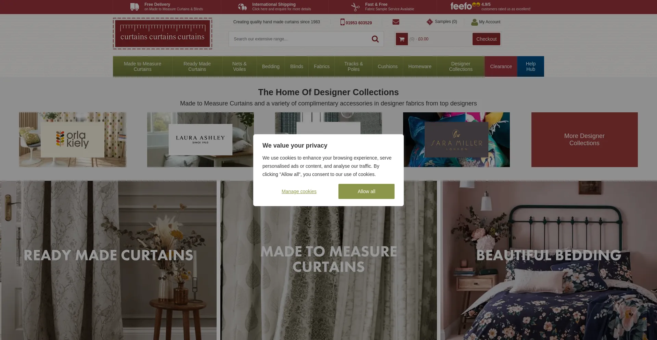
Task: Click the international shipping globe icon
Action: click(242, 7)
